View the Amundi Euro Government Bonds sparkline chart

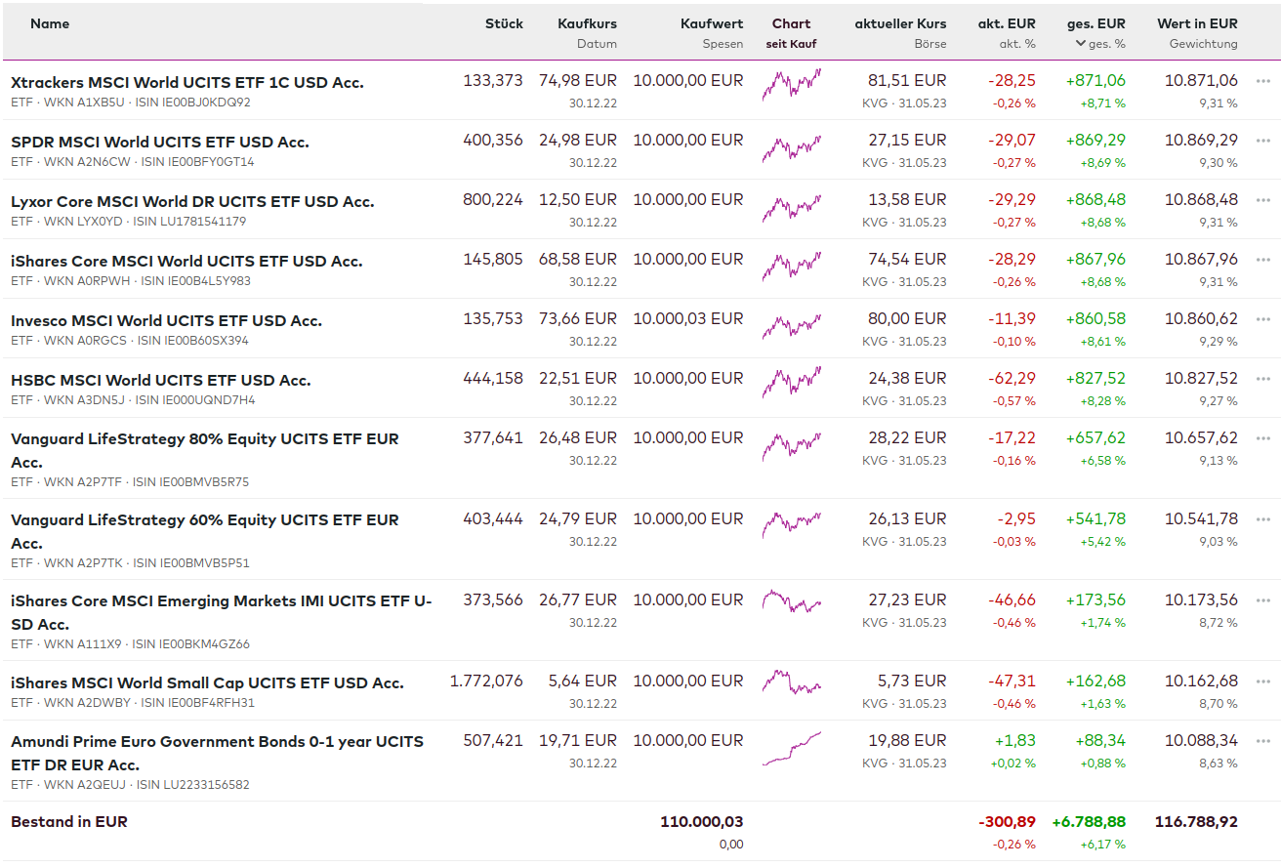[x=792, y=749]
